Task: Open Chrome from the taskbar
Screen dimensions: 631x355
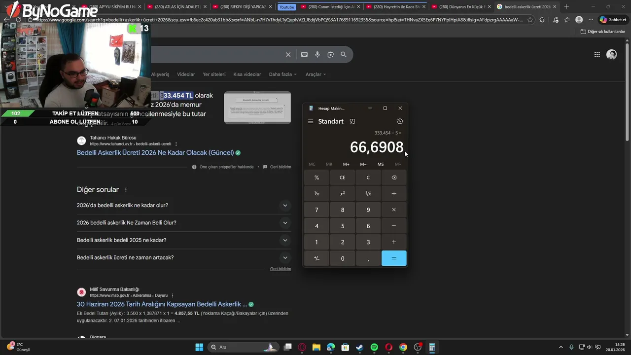Action: pos(403,347)
